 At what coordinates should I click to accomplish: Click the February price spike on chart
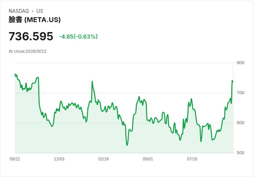(x=92, y=81)
